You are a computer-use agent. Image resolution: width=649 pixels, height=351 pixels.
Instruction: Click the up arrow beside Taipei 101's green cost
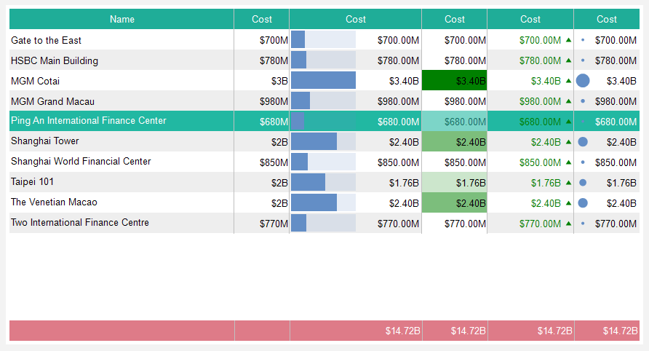pos(568,183)
